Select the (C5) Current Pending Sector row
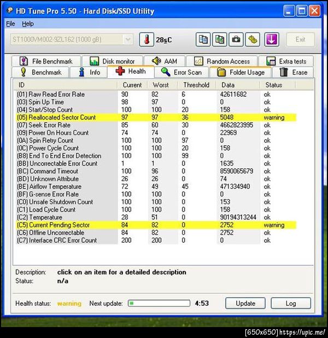The height and width of the screenshot is (338, 328). click(156, 225)
